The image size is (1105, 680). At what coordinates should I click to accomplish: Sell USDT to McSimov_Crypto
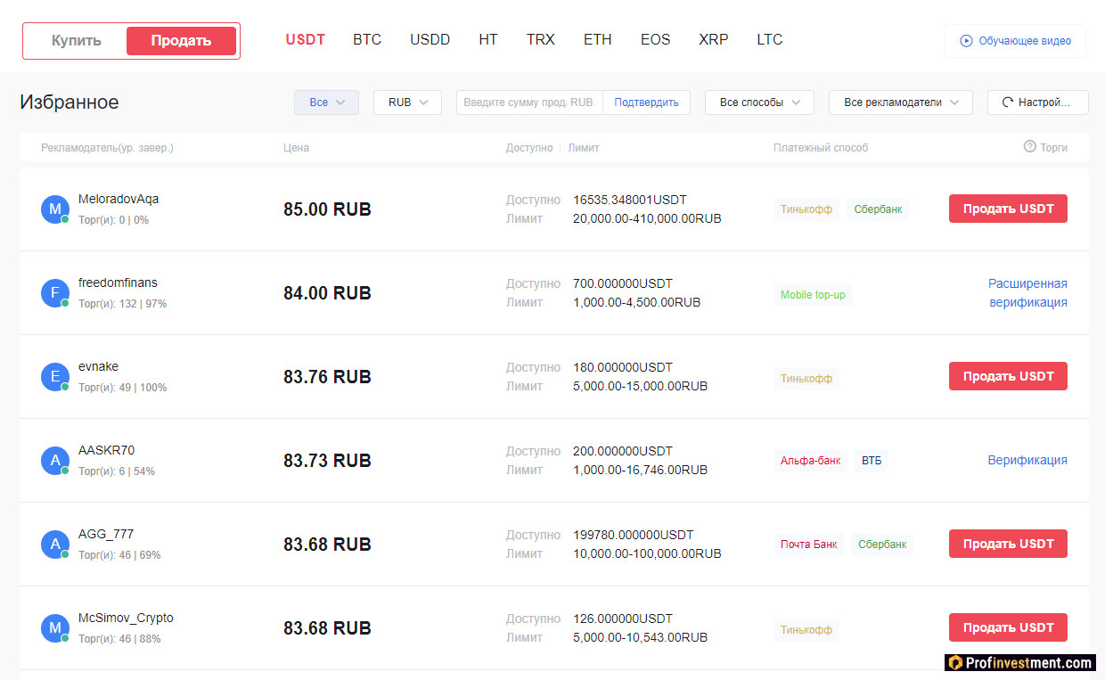coord(1008,627)
